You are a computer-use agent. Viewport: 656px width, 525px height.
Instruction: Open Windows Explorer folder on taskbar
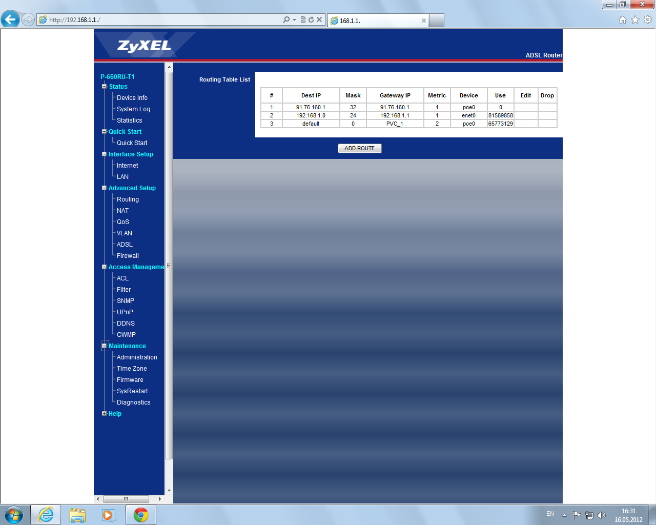77,515
